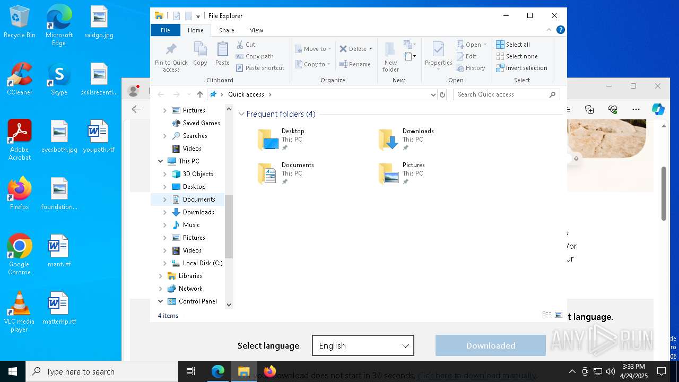Collapse the This PC tree node
The width and height of the screenshot is (679, 382).
point(160,161)
